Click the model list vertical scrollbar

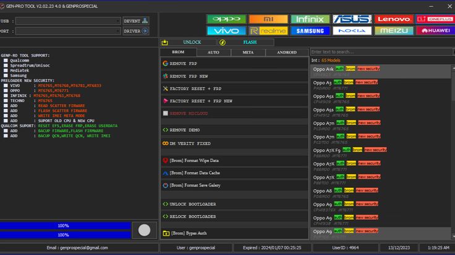453,152
